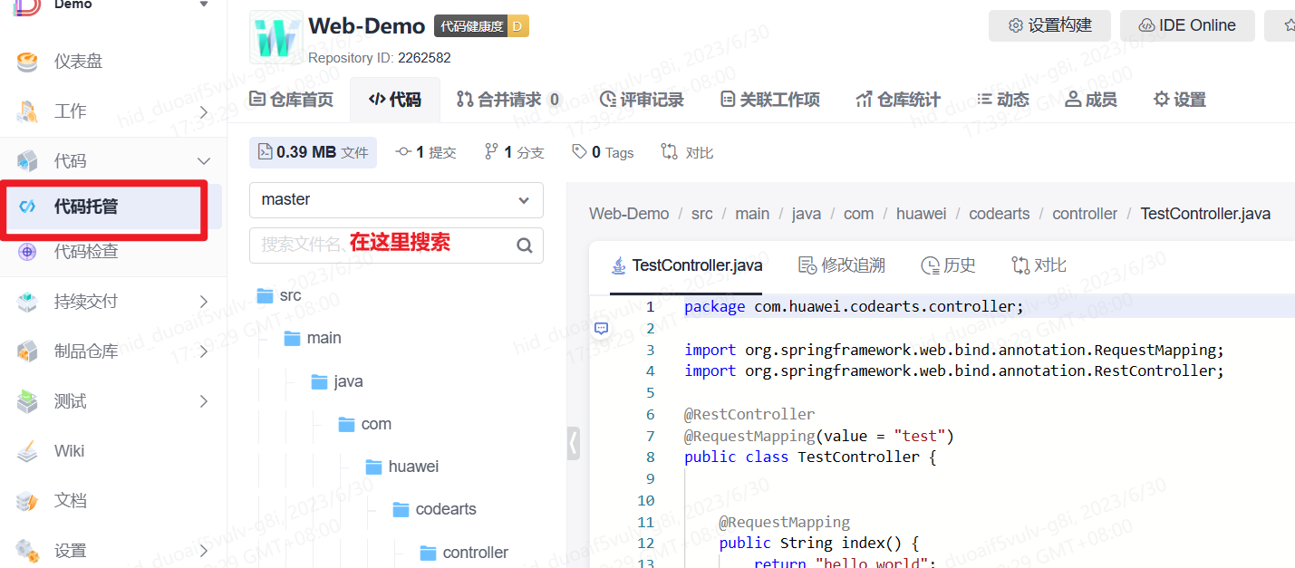Click the controller folder icon in tree

[x=428, y=553]
